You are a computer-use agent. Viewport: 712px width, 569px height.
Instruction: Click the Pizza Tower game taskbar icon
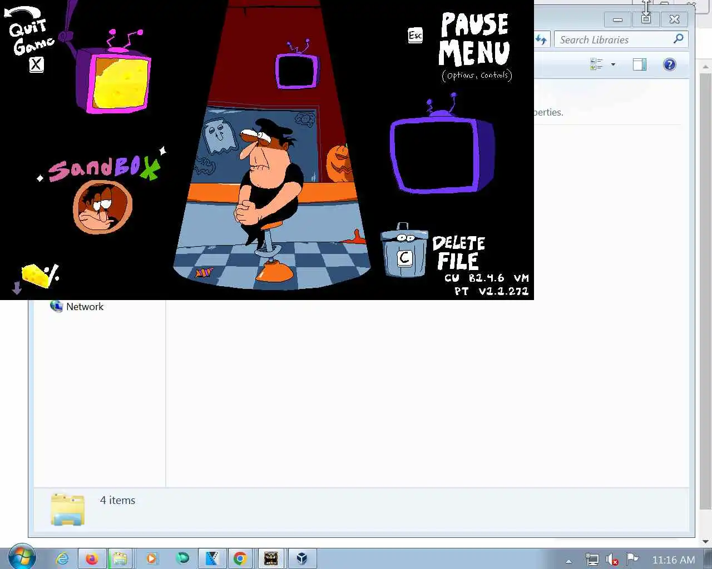point(271,558)
